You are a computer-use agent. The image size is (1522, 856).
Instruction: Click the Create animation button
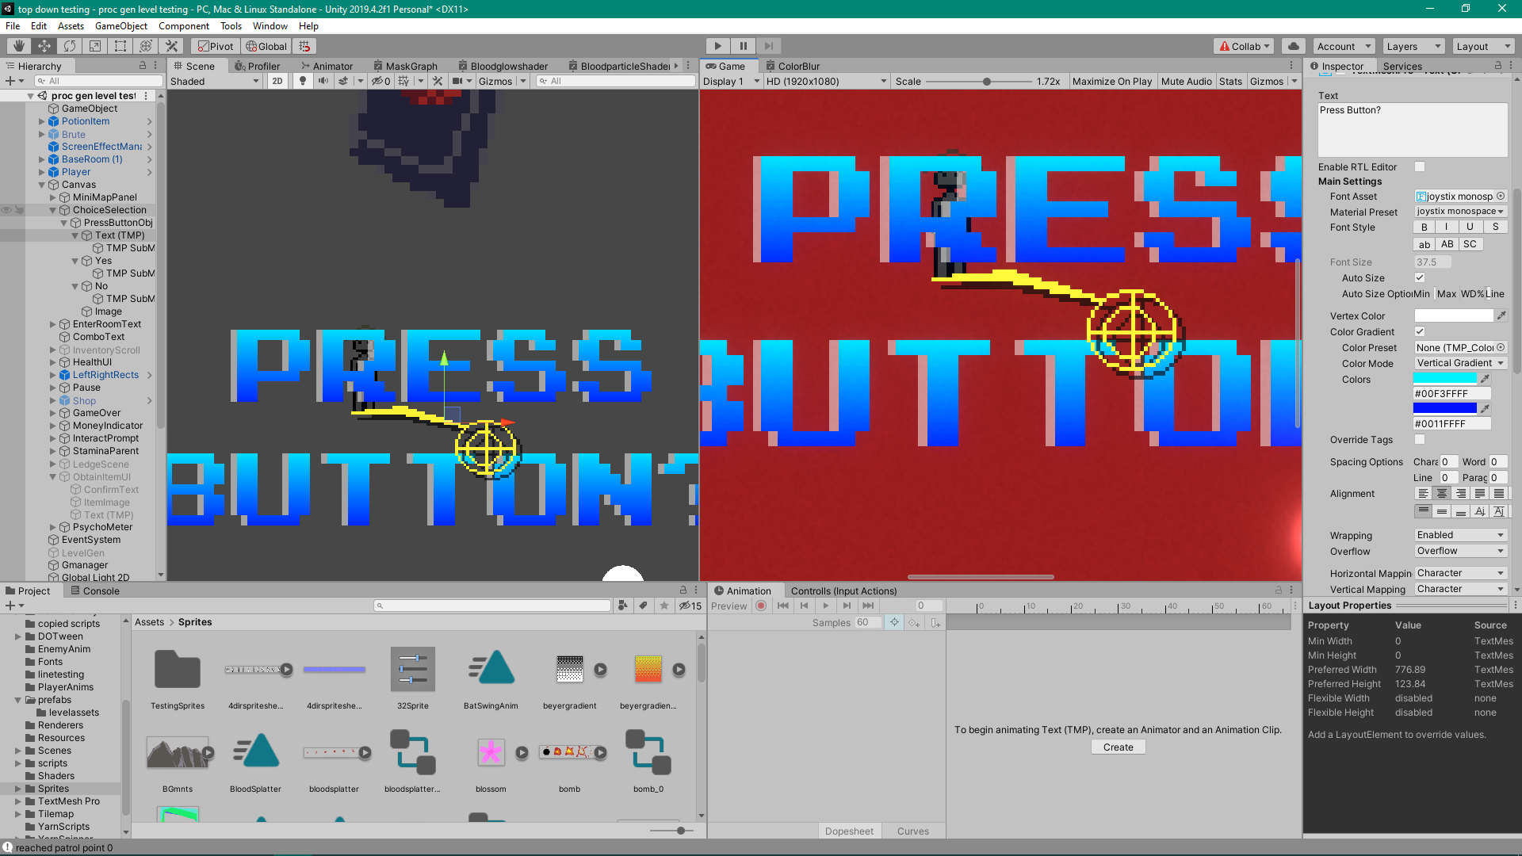point(1118,747)
